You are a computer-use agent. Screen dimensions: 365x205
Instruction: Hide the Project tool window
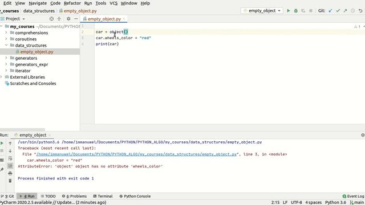(x=76, y=19)
